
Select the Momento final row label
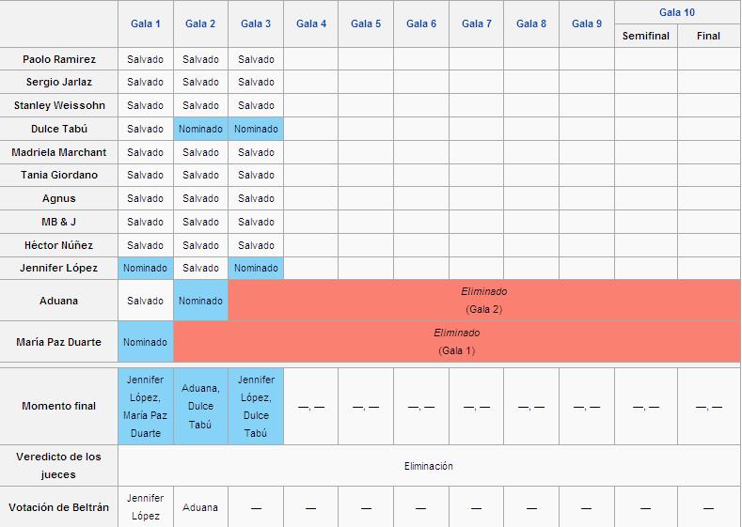tap(58, 406)
